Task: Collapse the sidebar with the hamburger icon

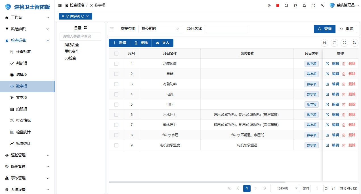Action: click(x=60, y=5)
